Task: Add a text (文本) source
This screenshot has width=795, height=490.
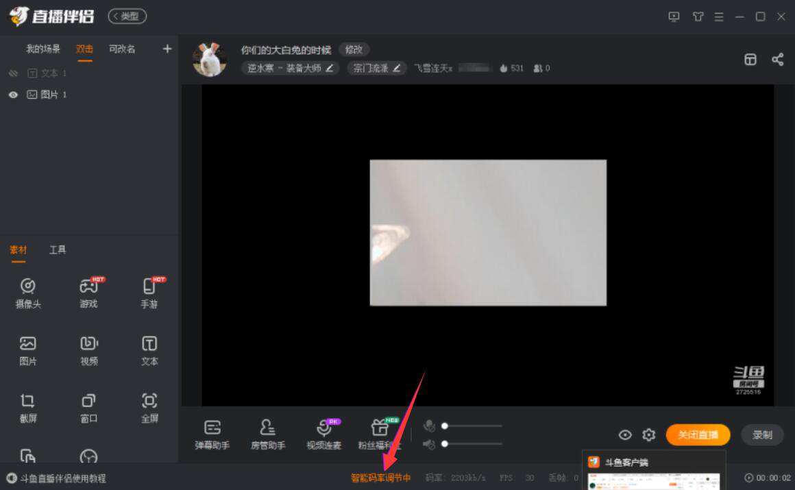Action: click(x=149, y=350)
